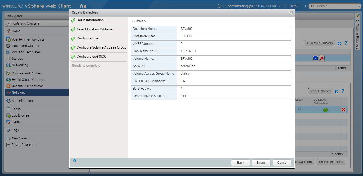Screen dimensions: 363x176
Task: Select the Ready to complete step
Action: (86, 66)
